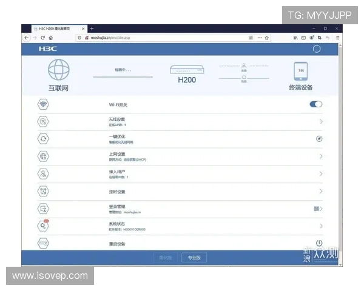Expand the 上网设置 row chevron

click(x=321, y=156)
